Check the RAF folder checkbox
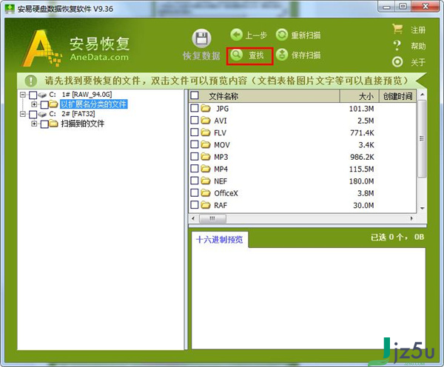The width and height of the screenshot is (444, 367). pyautogui.click(x=195, y=205)
